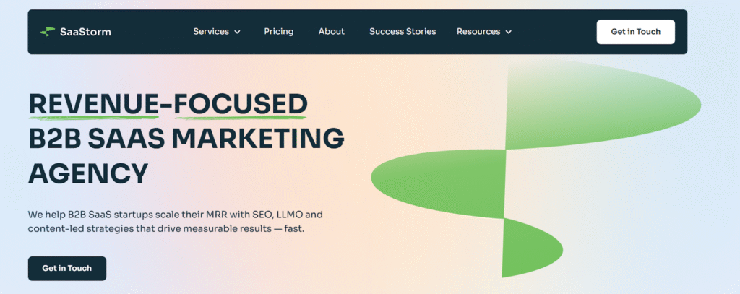Click the SaaStorm brand name text

(x=85, y=32)
